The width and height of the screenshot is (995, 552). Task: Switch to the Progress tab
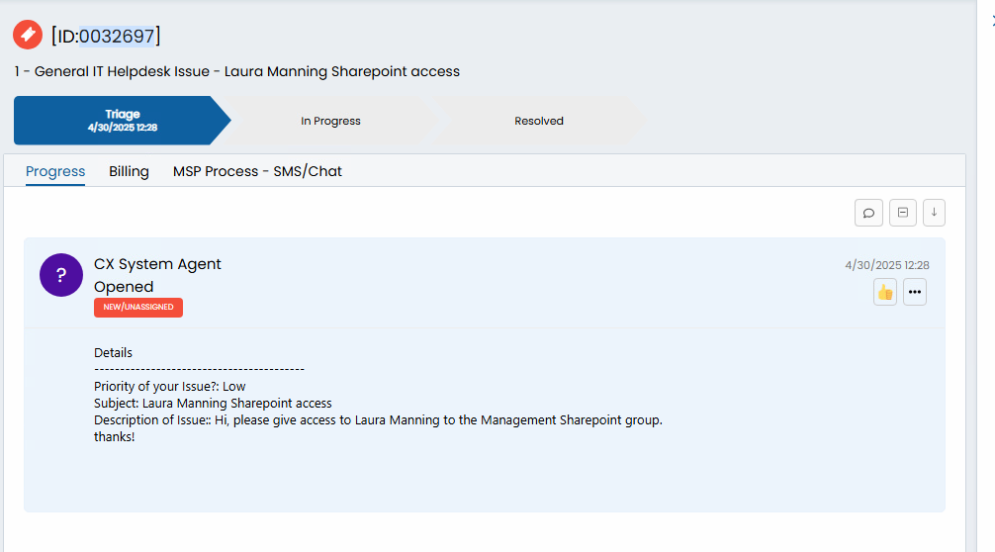tap(55, 171)
